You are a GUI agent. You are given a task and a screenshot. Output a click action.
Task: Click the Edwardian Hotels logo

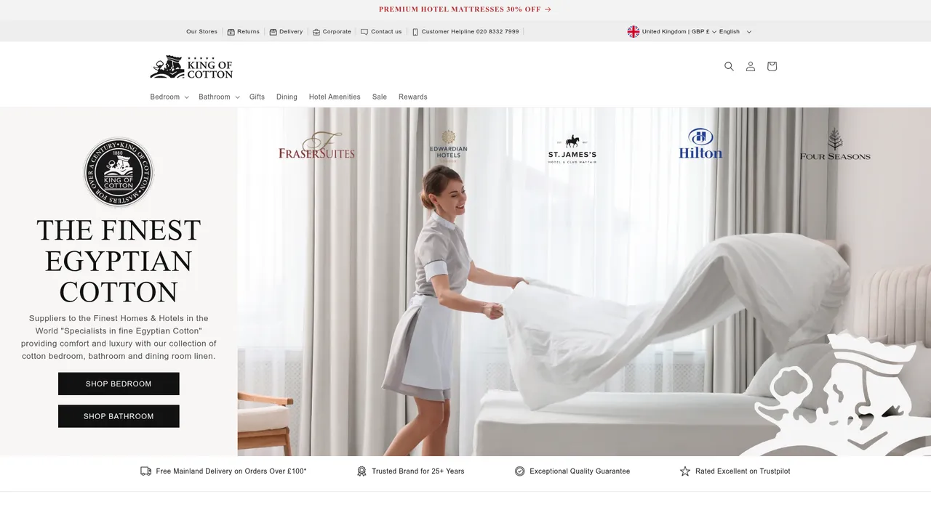point(449,145)
